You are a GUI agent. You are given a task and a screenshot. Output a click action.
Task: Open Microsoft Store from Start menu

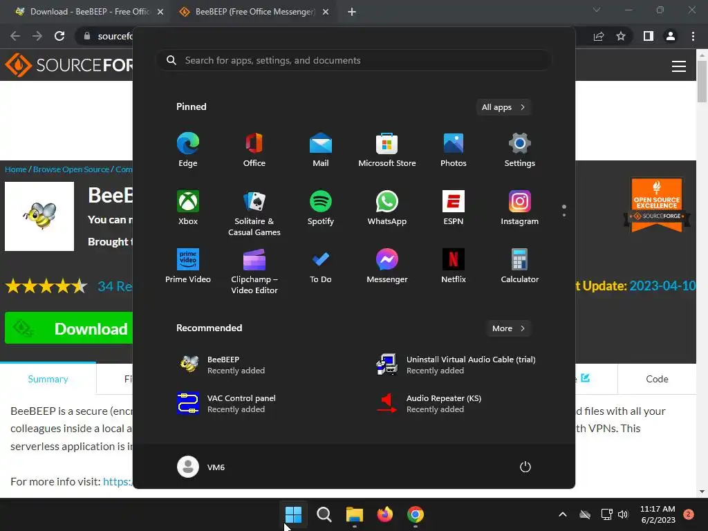tap(387, 150)
